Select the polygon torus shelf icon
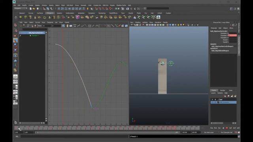Image resolution: width=253 pixels, height=142 pixels. pyautogui.click(x=44, y=17)
